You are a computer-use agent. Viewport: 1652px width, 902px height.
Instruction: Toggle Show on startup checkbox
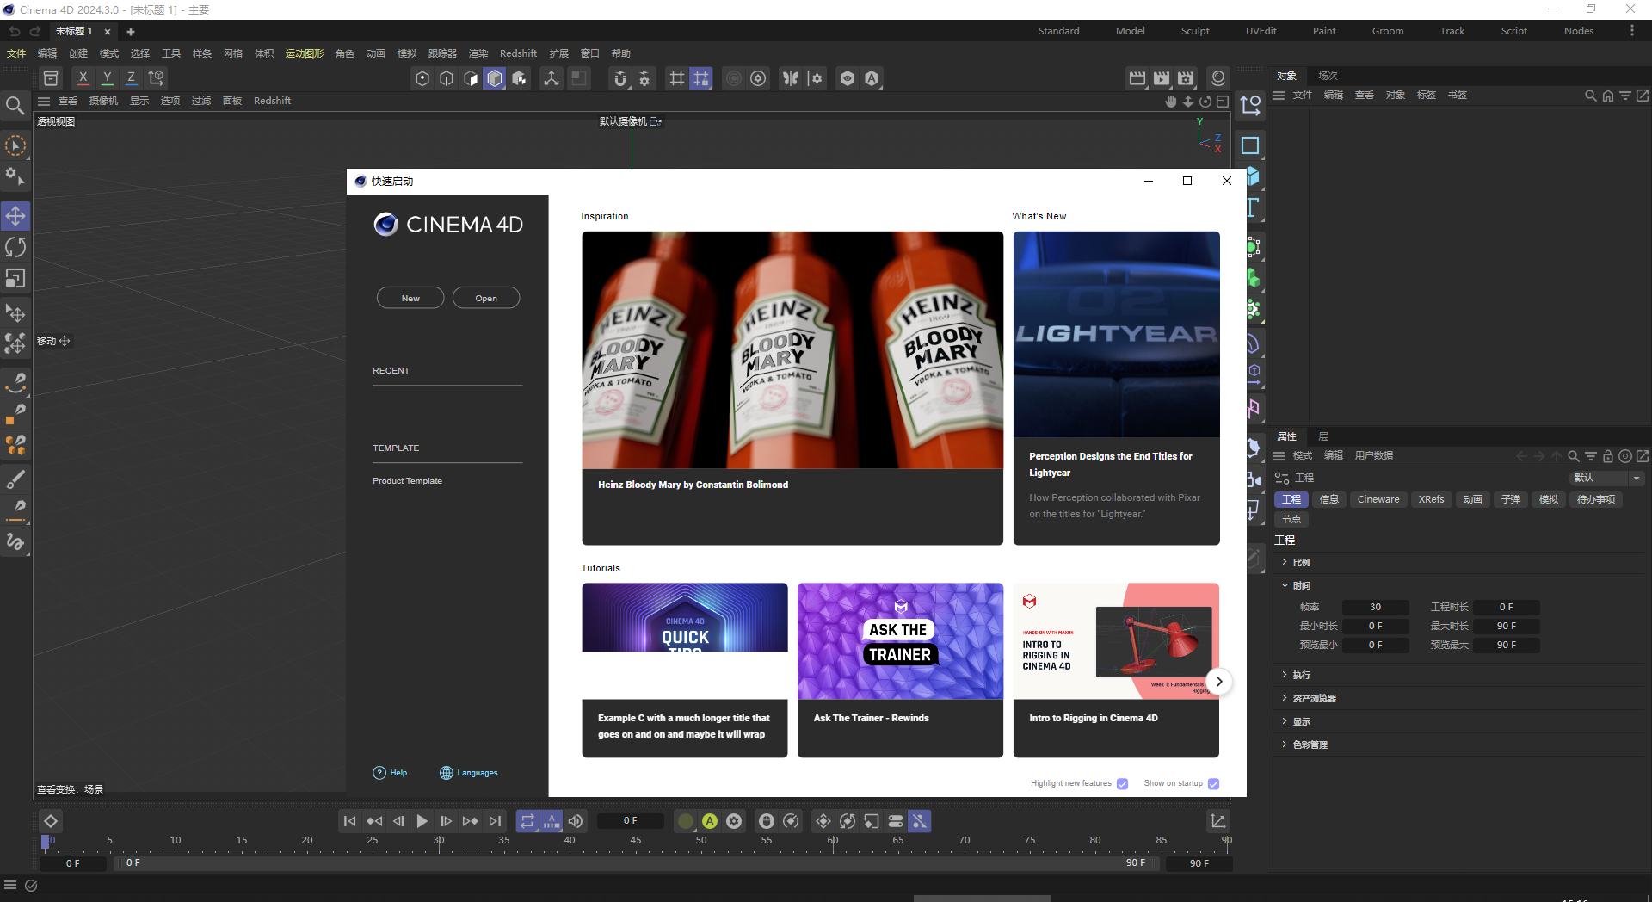1213,783
